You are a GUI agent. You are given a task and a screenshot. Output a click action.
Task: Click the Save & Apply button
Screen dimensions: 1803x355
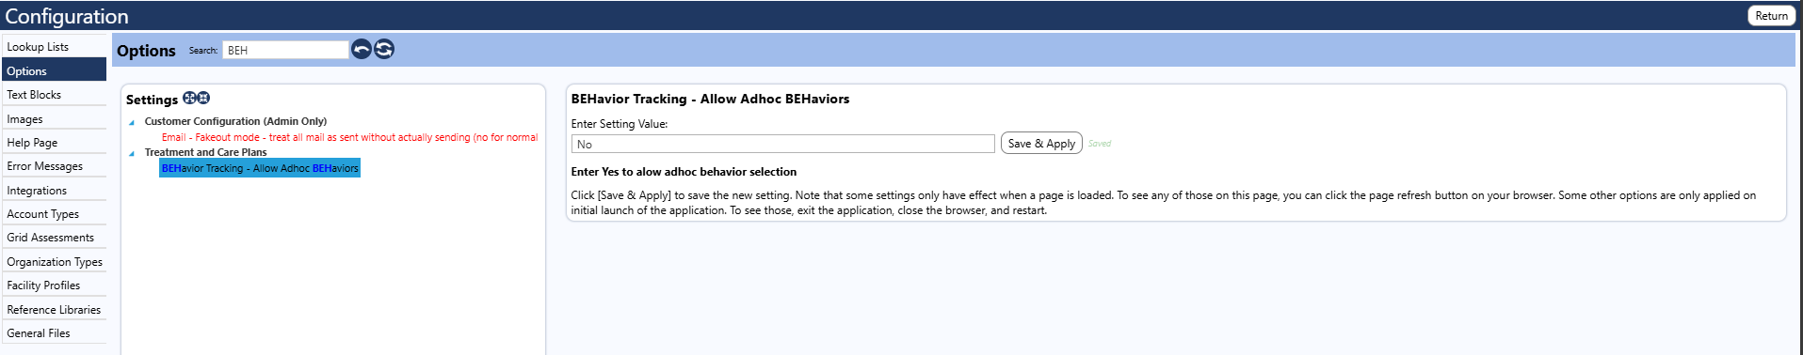[x=1041, y=144]
